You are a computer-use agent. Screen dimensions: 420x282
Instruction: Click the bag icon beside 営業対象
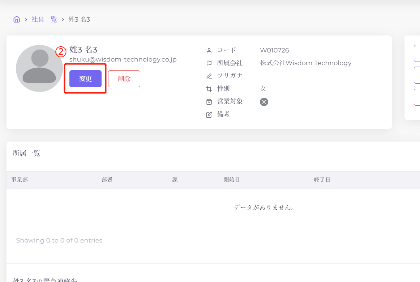point(209,102)
